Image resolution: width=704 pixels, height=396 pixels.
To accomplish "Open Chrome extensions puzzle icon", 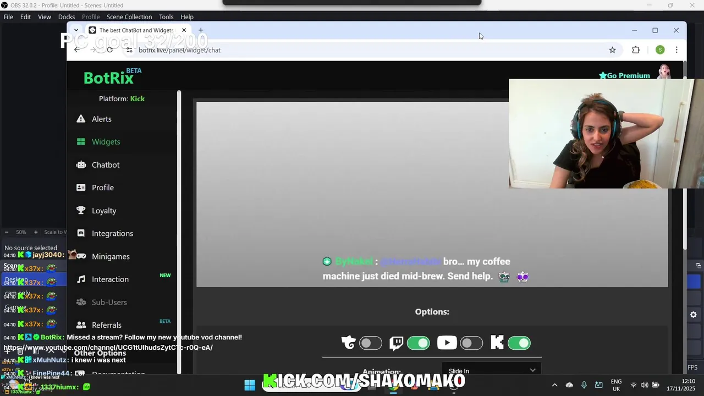I will (x=636, y=50).
